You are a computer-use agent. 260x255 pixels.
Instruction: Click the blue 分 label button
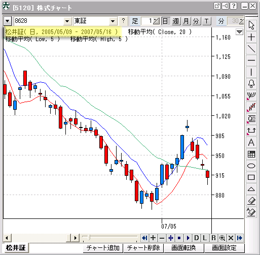coord(221,21)
